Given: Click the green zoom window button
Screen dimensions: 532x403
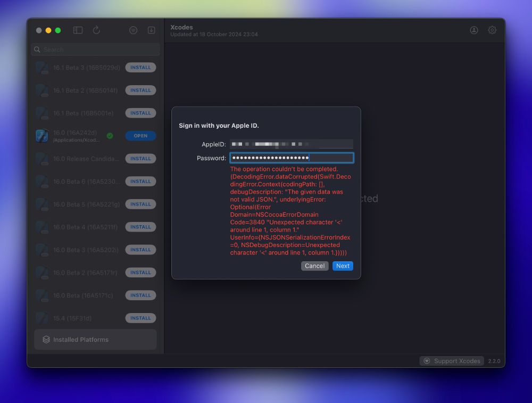Looking at the screenshot, I should click(58, 30).
